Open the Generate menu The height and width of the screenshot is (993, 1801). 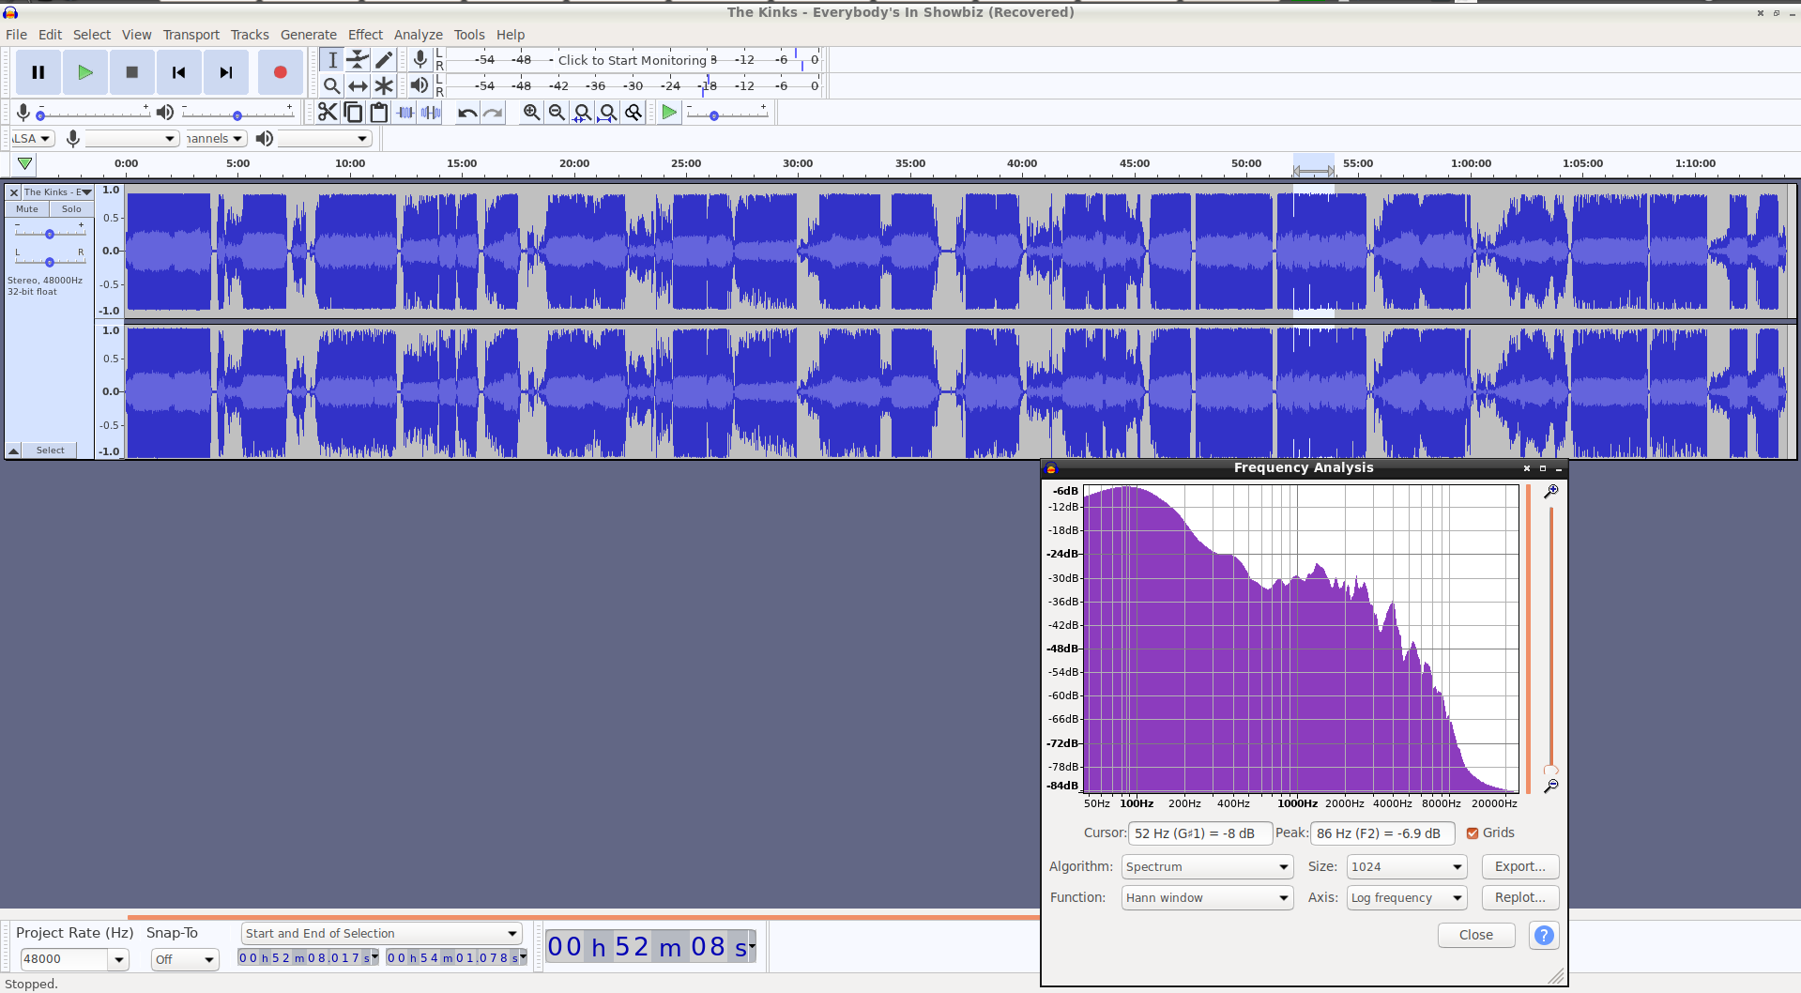(309, 35)
